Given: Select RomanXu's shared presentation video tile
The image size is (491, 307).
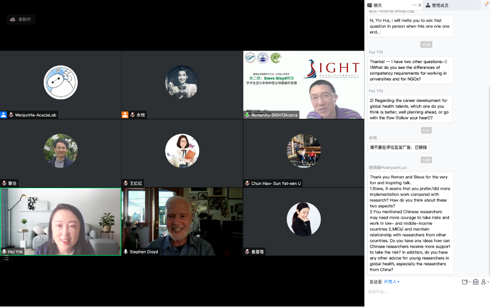Looking at the screenshot, I should pyautogui.click(x=303, y=84).
